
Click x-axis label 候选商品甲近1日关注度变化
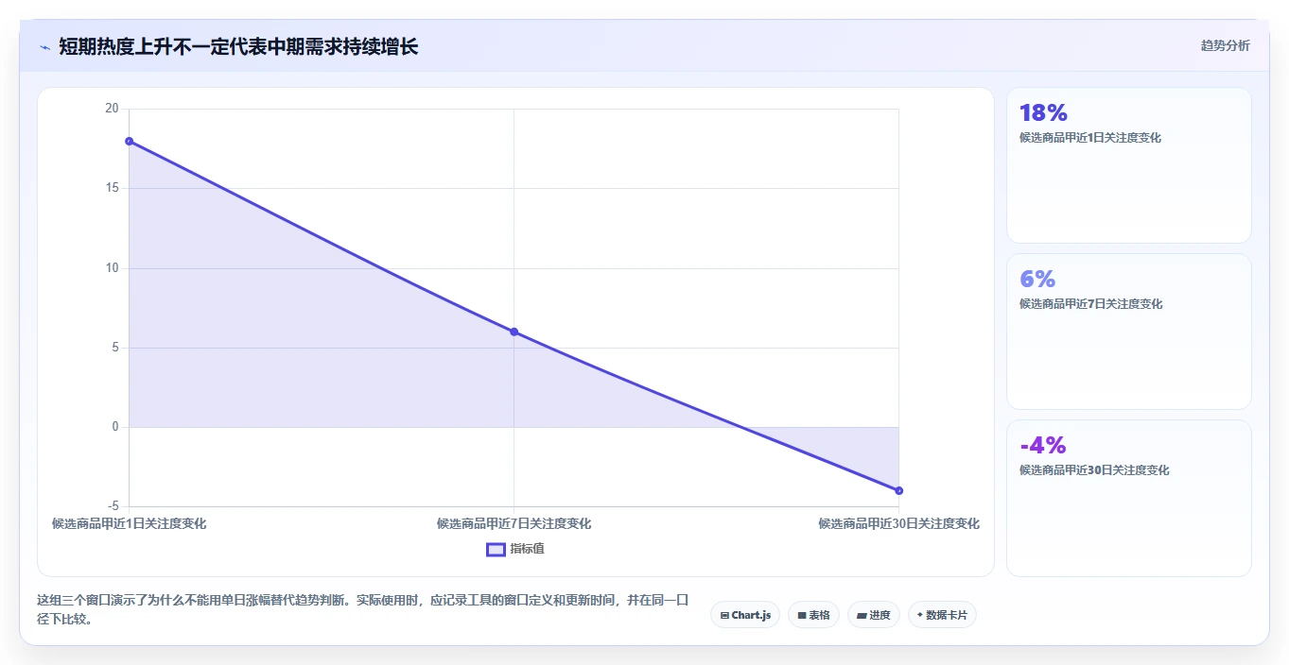(x=129, y=523)
